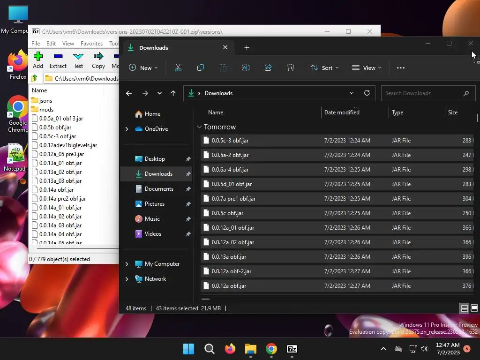The image size is (480, 360).
Task: Navigate up one folder in Explorer
Action: click(173, 93)
